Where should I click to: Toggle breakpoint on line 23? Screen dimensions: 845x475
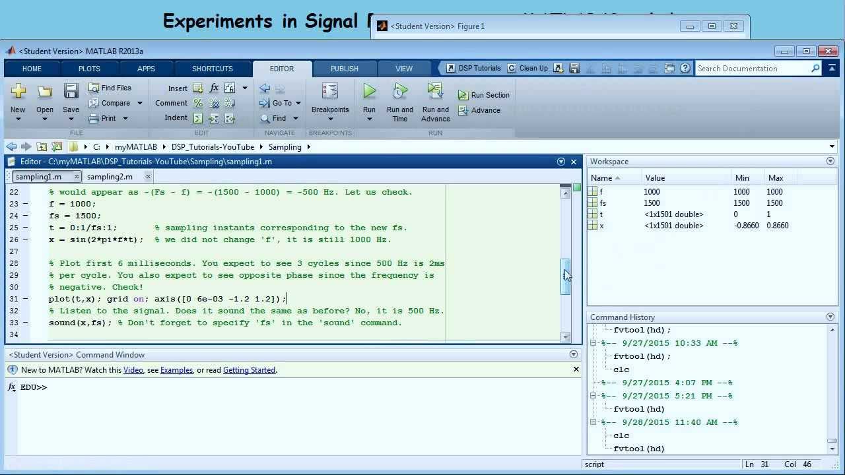point(25,204)
